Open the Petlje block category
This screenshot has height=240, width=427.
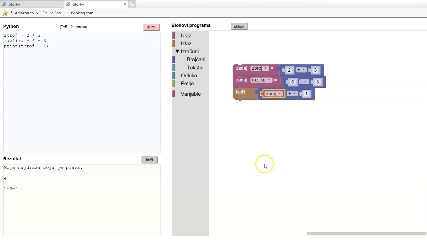click(187, 84)
